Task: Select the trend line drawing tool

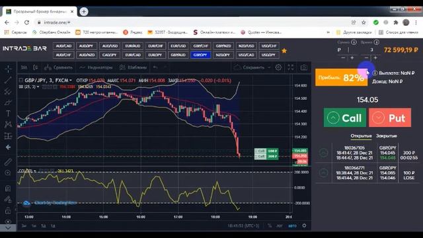Action: 8,80
